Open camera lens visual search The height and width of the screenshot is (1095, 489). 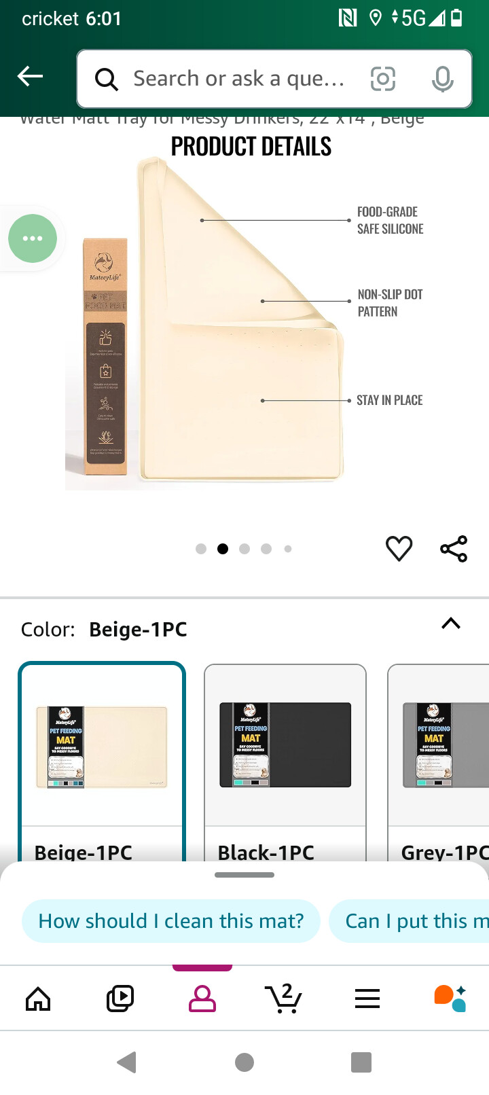tap(383, 79)
